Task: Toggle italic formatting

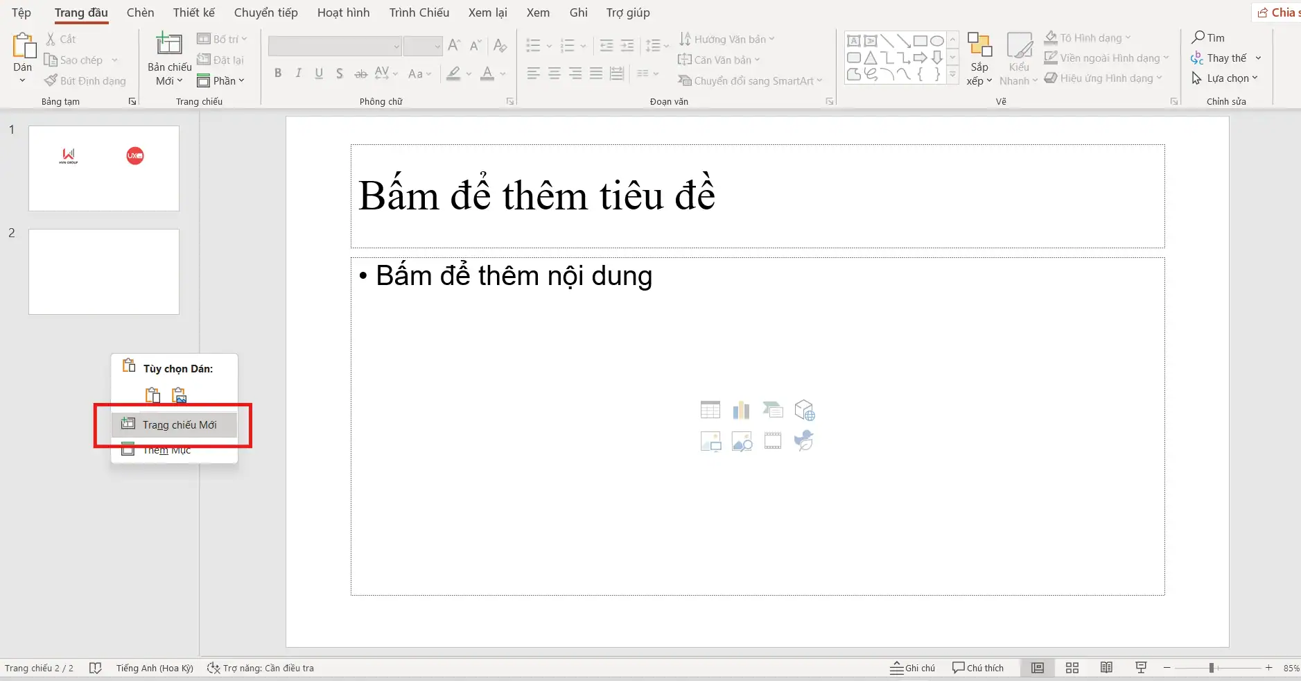Action: click(297, 73)
